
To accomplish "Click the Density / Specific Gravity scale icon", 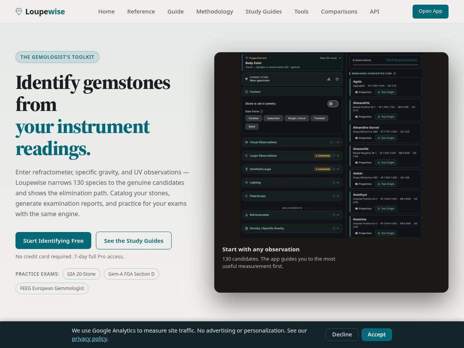I will point(247,228).
